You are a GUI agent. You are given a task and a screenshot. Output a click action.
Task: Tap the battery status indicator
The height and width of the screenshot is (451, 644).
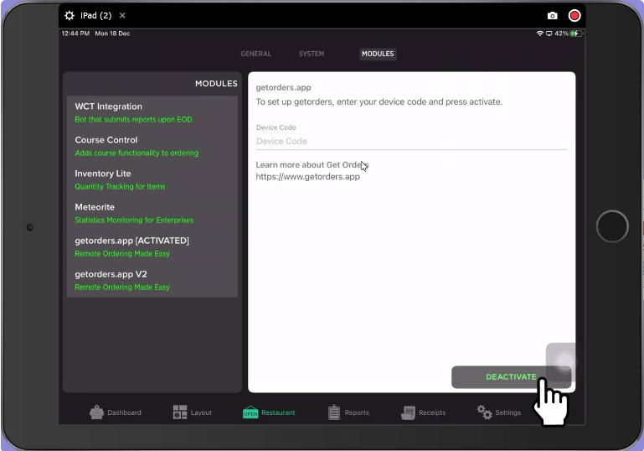(x=576, y=34)
